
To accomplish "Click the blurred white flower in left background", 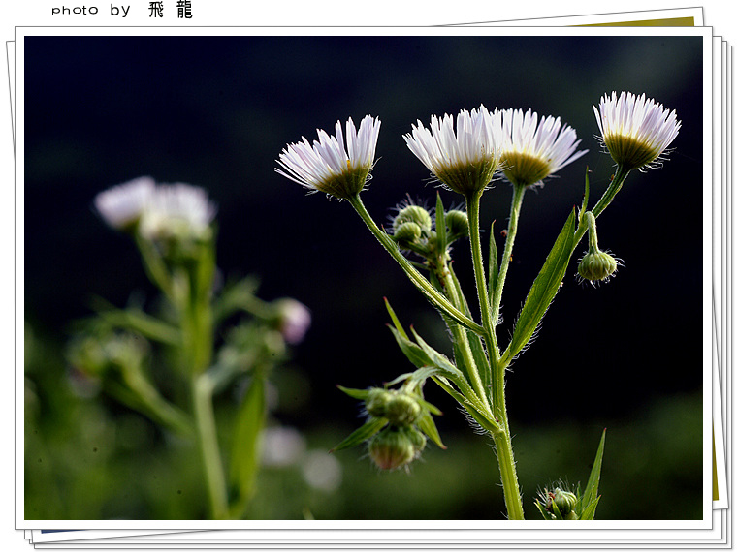I will tap(157, 206).
